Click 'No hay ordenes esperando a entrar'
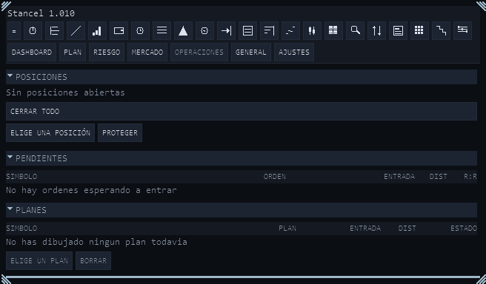The height and width of the screenshot is (284, 486). click(x=91, y=190)
